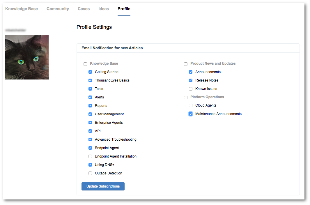310x205 pixels.
Task: Enable Endpoint Agent Installation checkbox
Action: 90,156
